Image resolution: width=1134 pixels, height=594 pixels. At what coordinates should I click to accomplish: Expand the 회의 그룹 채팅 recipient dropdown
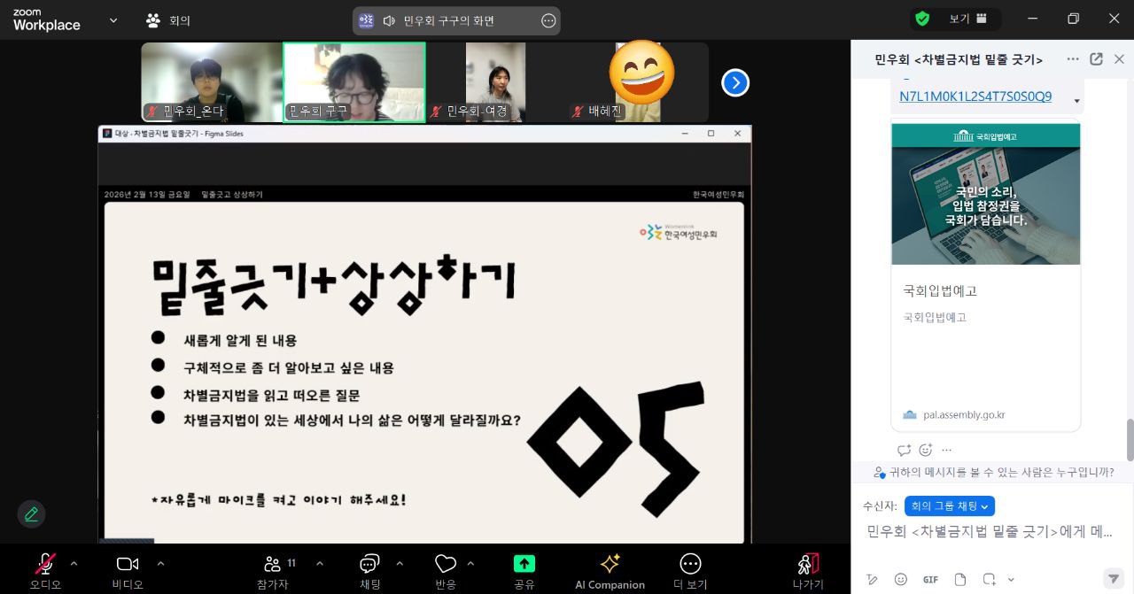coord(948,506)
